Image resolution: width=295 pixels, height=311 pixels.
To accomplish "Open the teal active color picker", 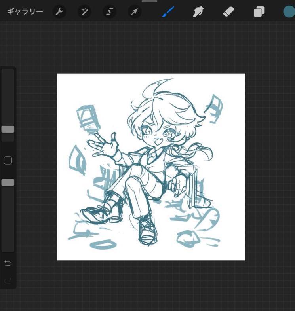I will (x=289, y=11).
